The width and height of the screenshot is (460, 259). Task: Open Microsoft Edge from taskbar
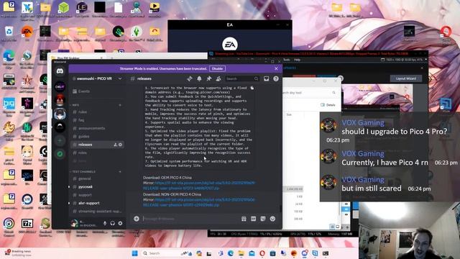coord(231,253)
